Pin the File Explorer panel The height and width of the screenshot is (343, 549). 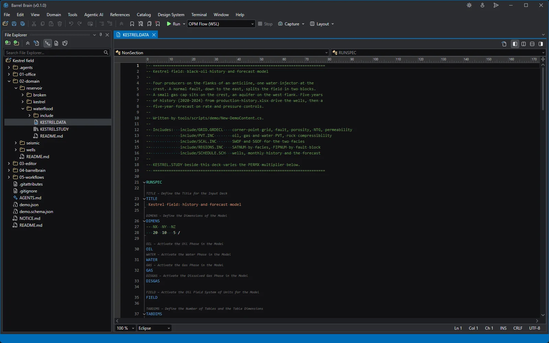(x=101, y=35)
